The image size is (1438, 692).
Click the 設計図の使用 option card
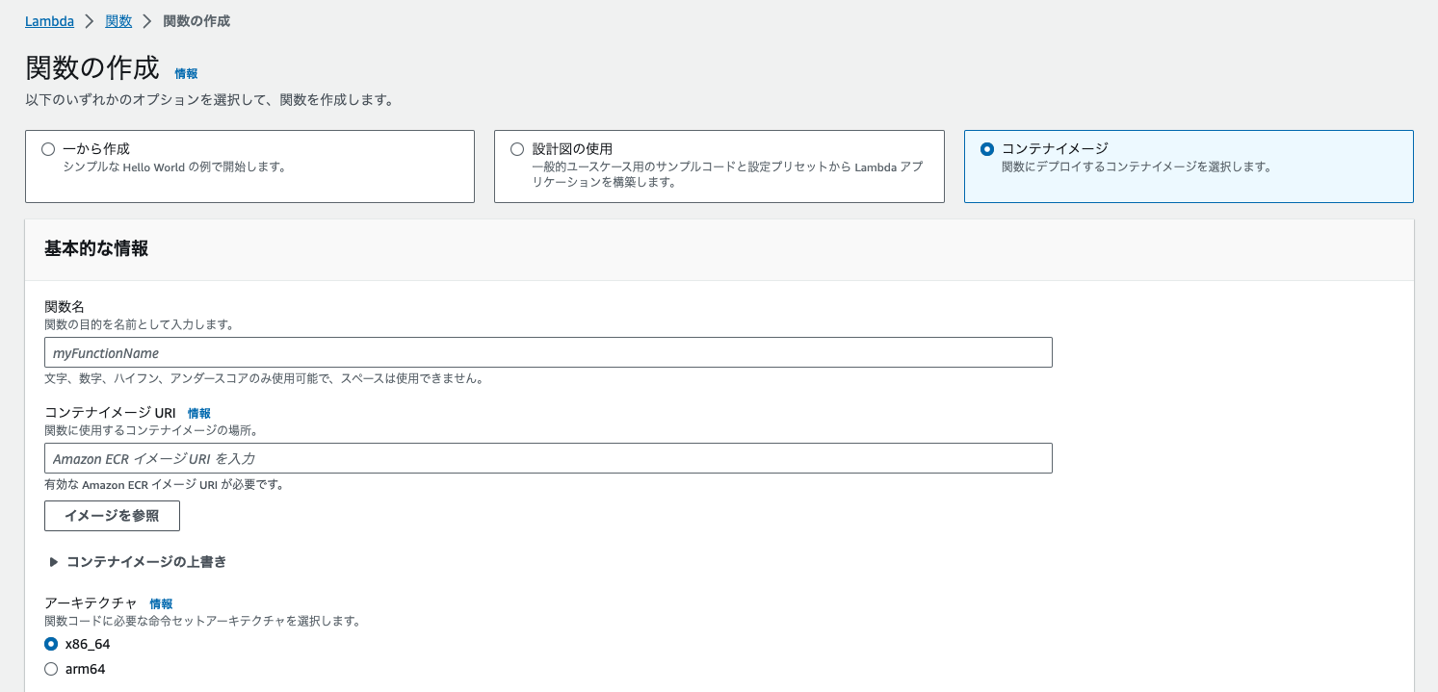pyautogui.click(x=719, y=166)
